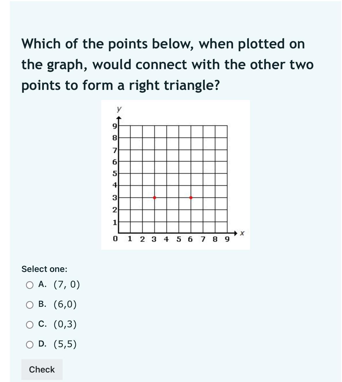This screenshot has width=342, height=382.
Task: Click the number 6 on the x-axis
Action: 190,239
